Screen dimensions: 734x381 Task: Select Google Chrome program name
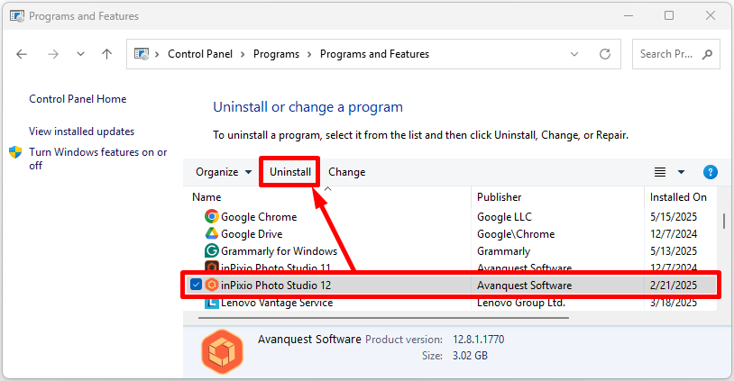tap(259, 217)
